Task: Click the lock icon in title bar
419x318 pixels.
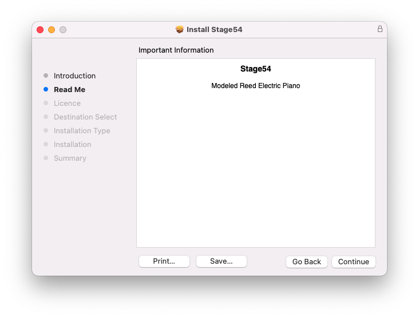Action: pyautogui.click(x=380, y=29)
